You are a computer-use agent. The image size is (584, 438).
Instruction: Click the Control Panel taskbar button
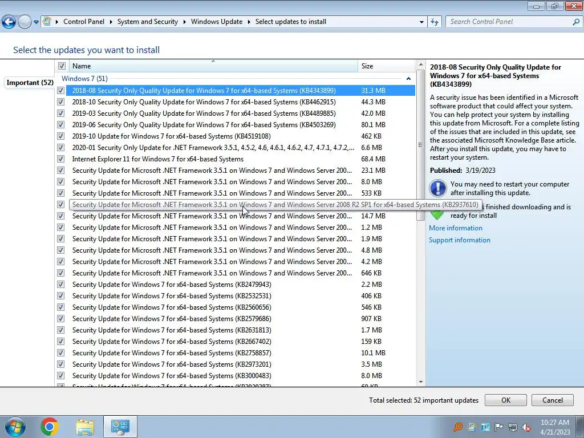coord(120,427)
